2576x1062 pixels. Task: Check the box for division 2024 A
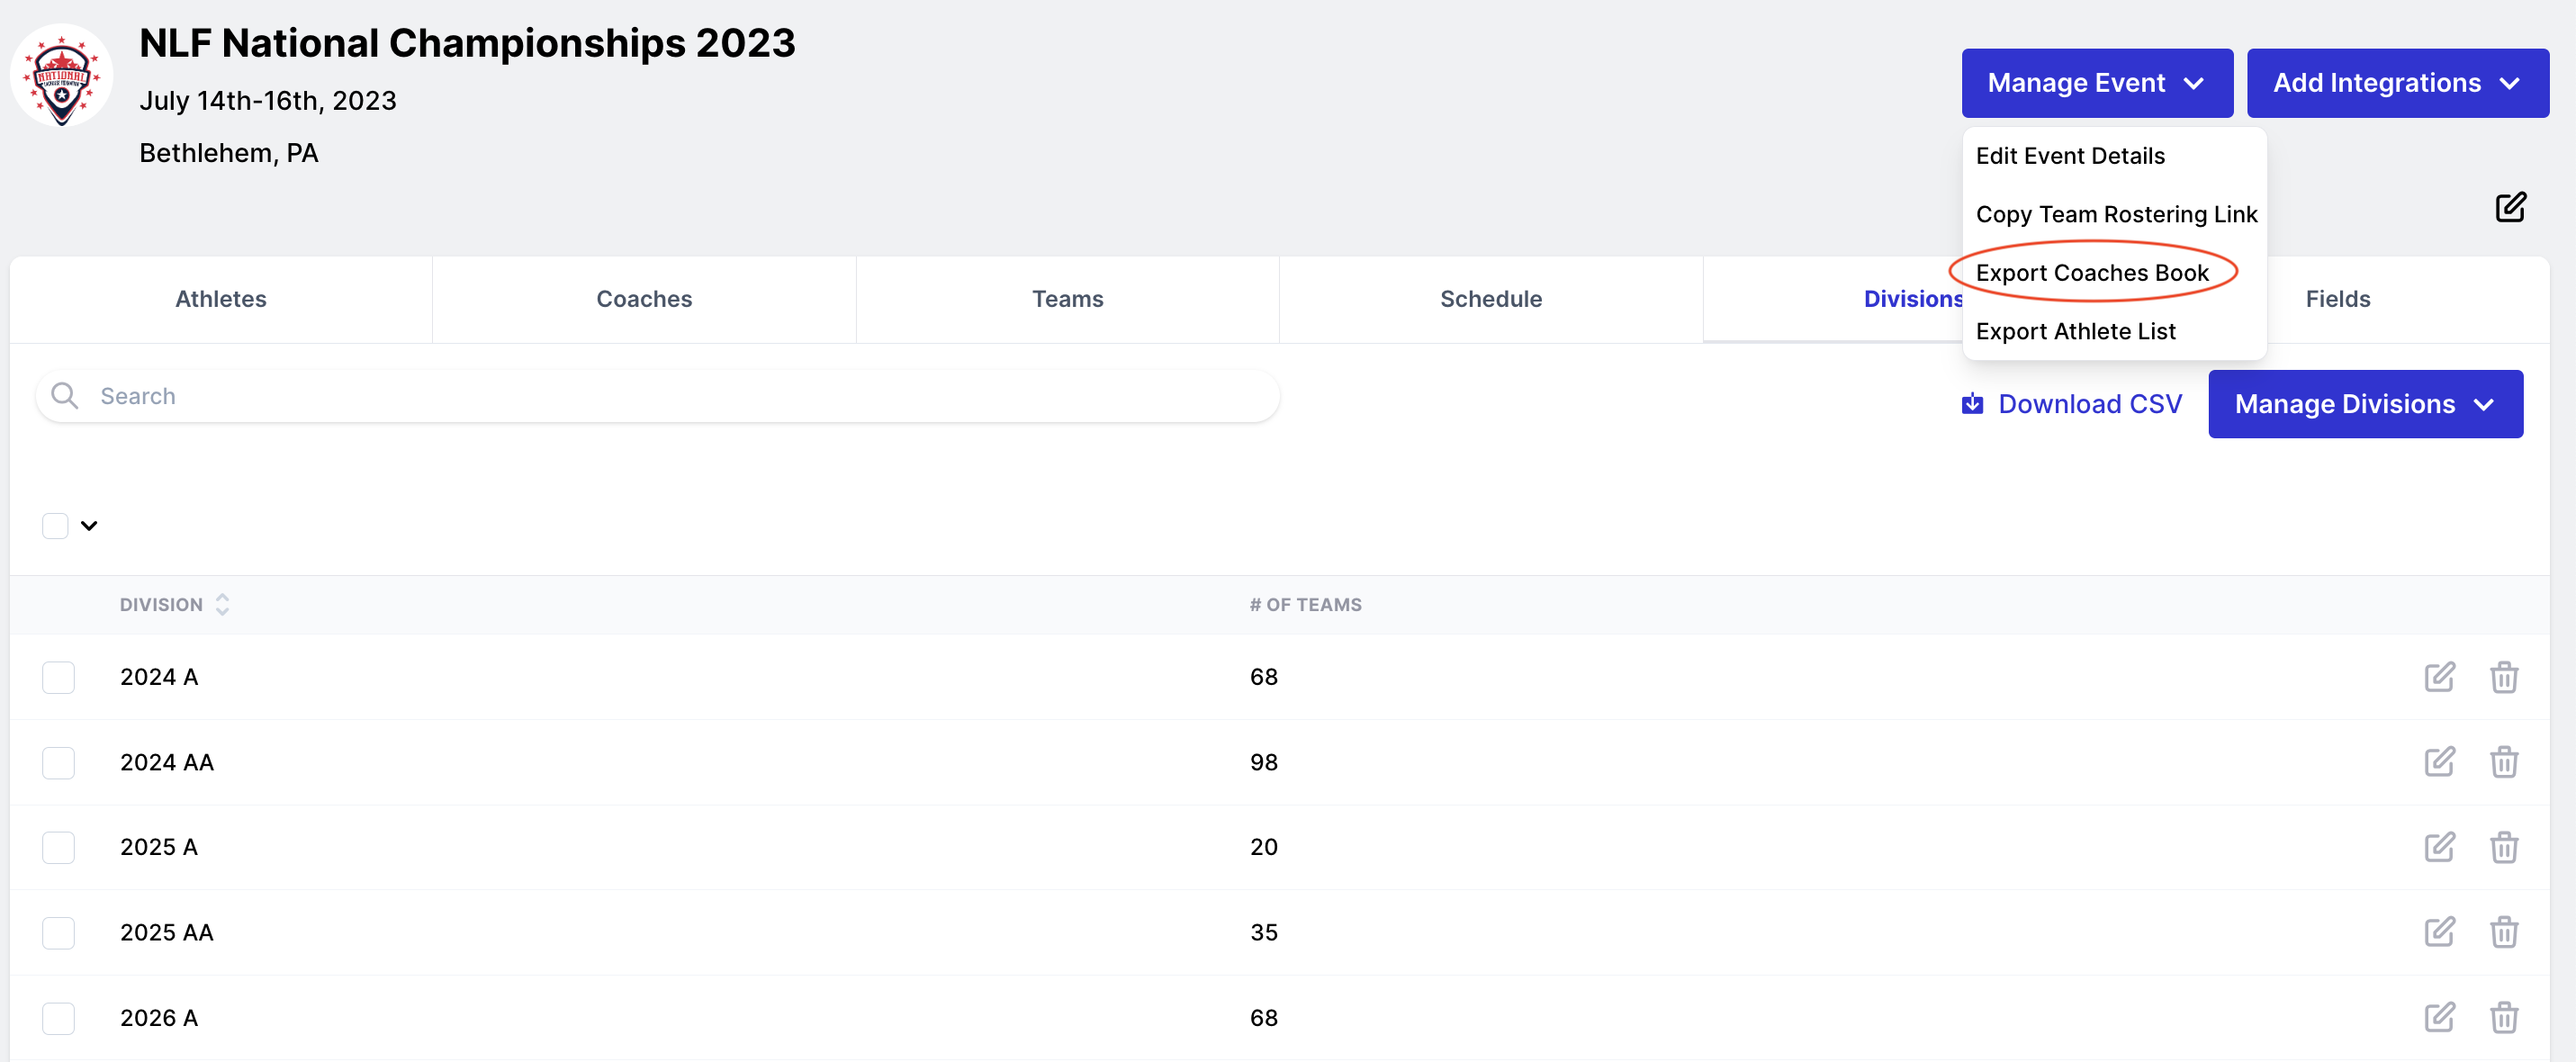point(58,677)
